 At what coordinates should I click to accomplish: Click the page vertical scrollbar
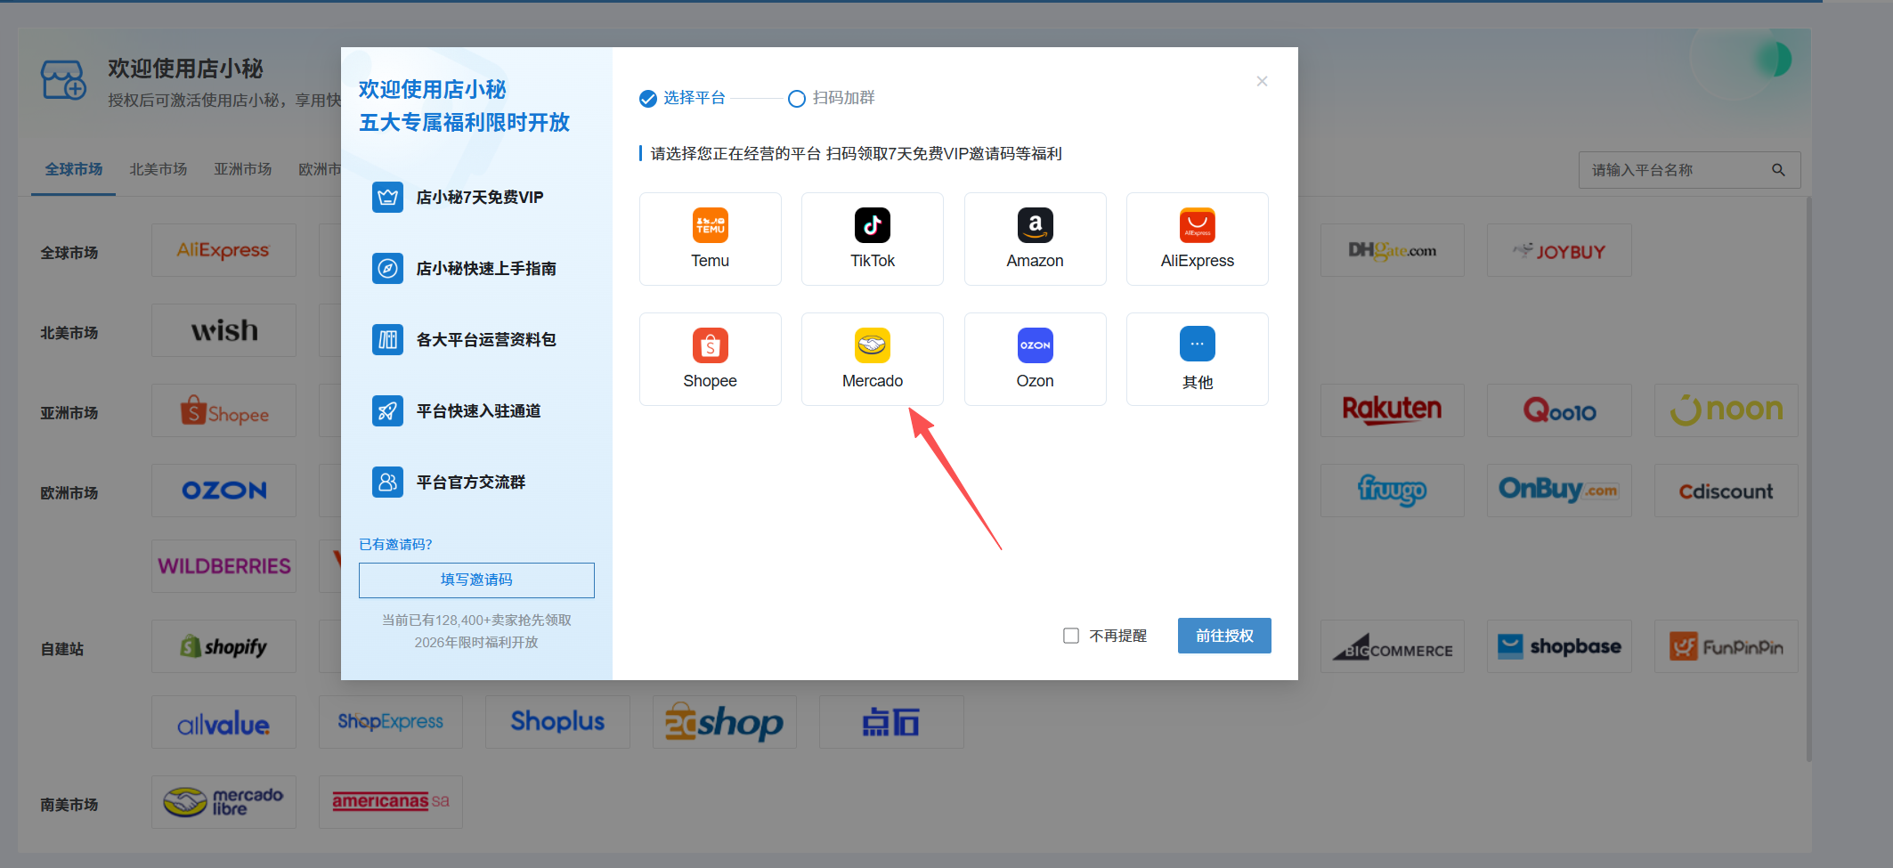pos(1809,481)
